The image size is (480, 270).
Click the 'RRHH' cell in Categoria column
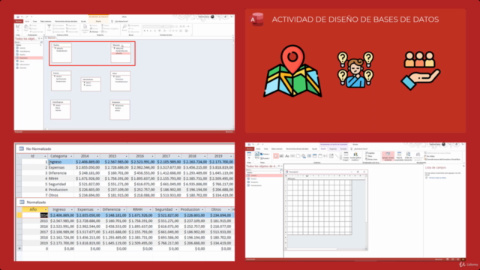(x=61, y=178)
